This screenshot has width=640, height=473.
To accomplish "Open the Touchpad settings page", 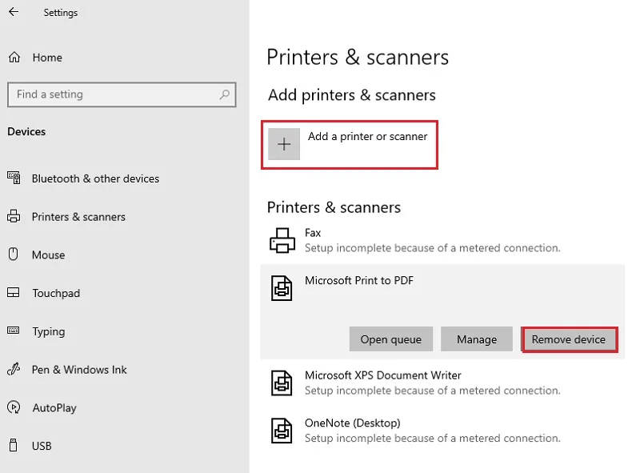I will point(56,293).
